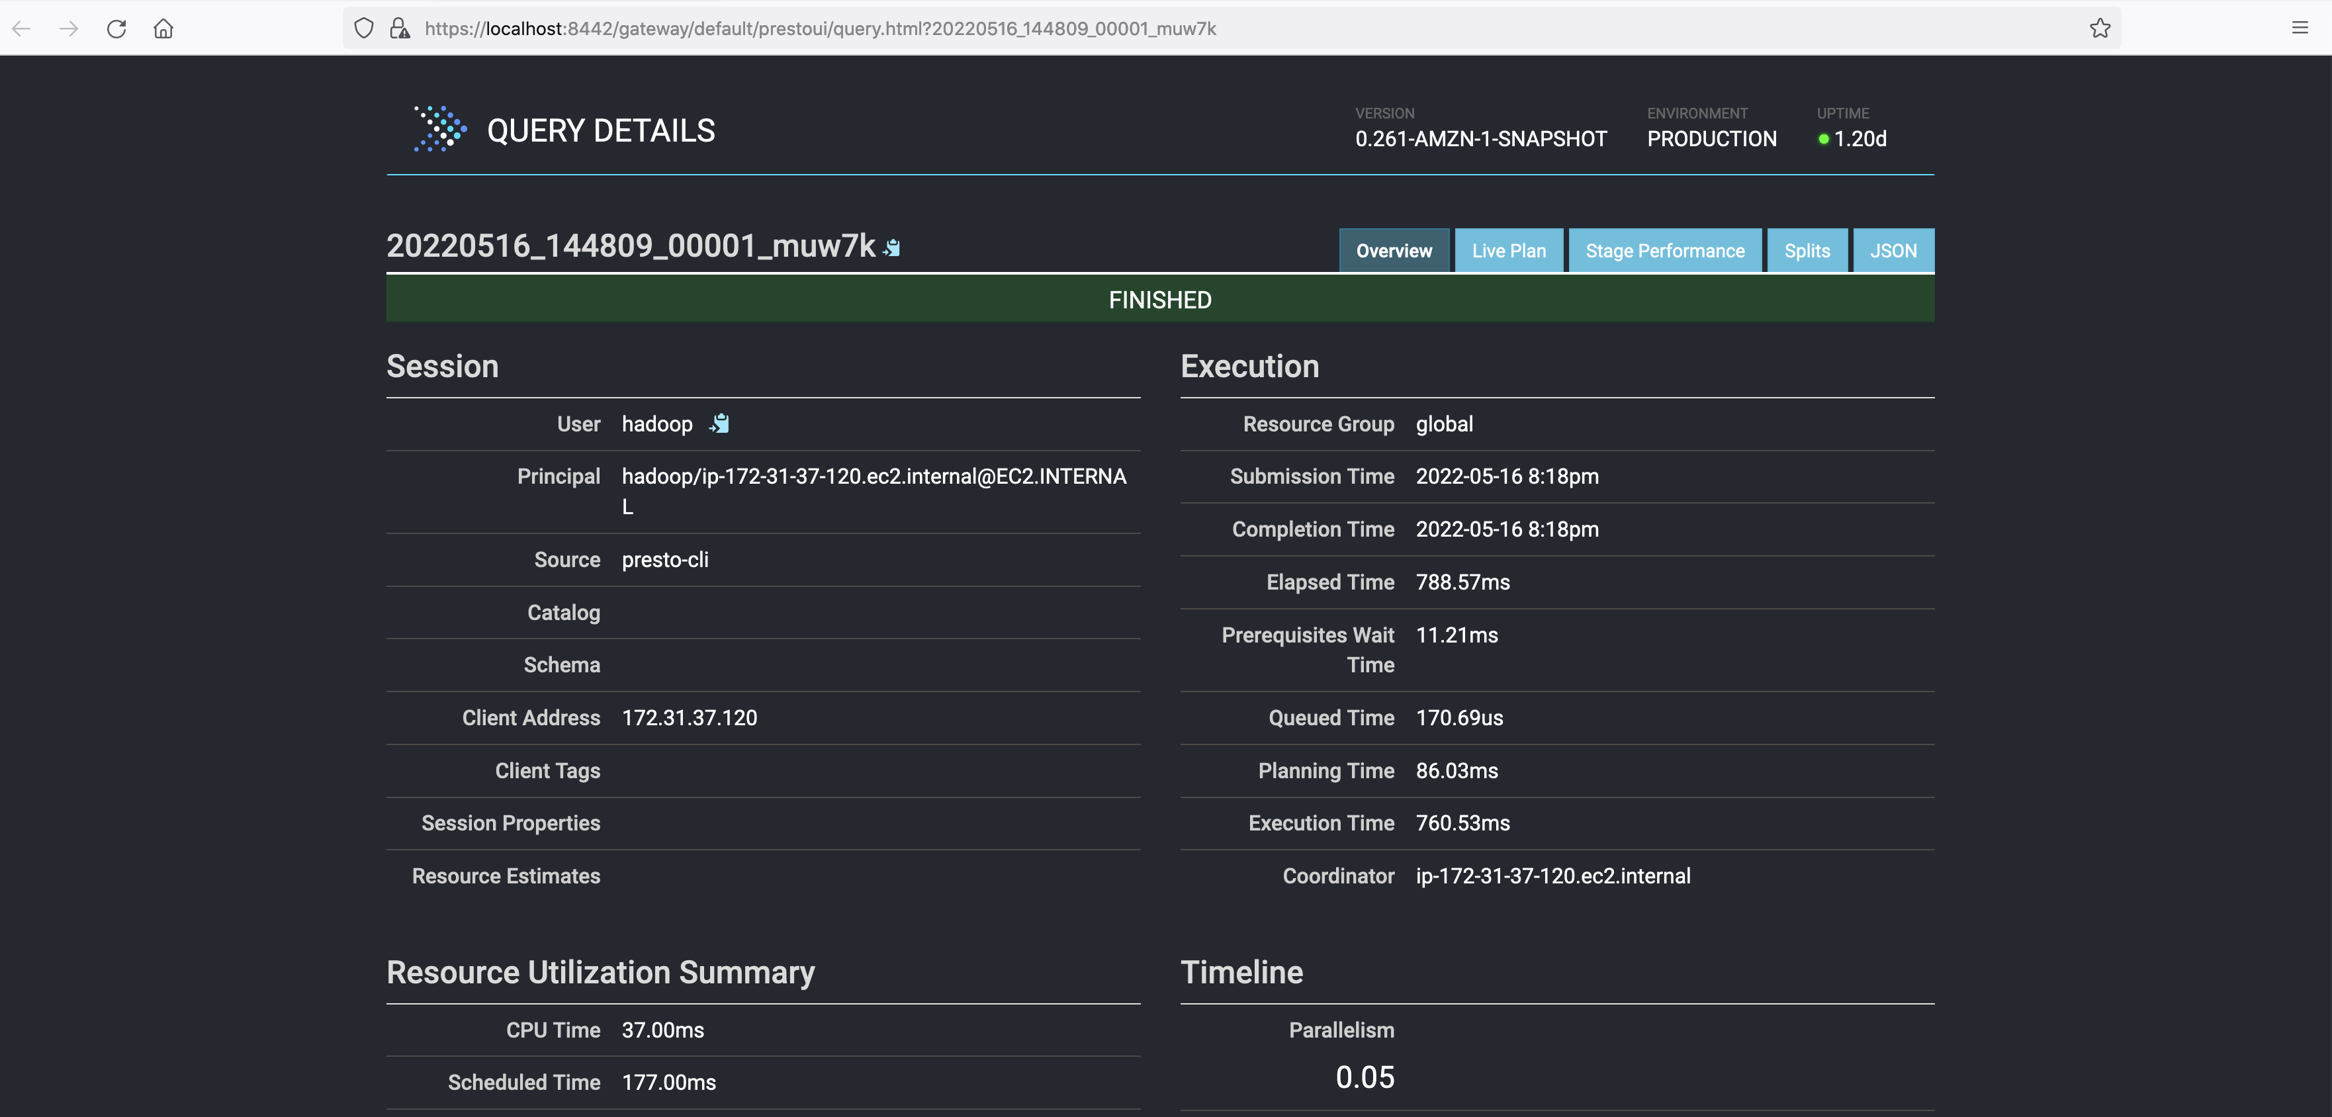Open the Stage Performance tab
2332x1117 pixels.
click(x=1664, y=251)
